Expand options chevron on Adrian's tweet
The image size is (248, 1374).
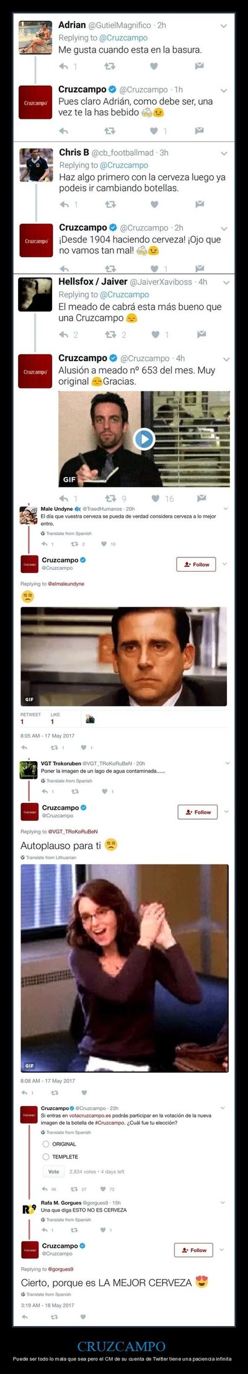pyautogui.click(x=224, y=26)
